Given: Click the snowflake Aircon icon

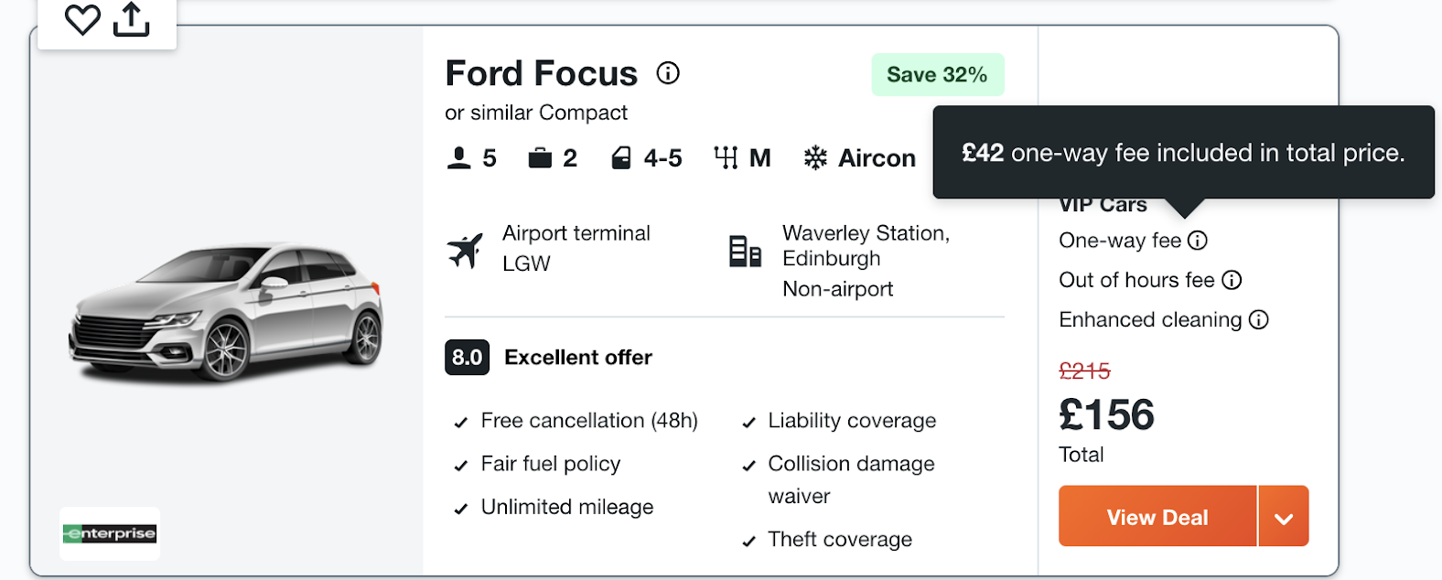Looking at the screenshot, I should [x=815, y=158].
